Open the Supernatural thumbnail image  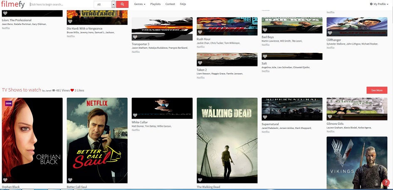tap(292, 109)
